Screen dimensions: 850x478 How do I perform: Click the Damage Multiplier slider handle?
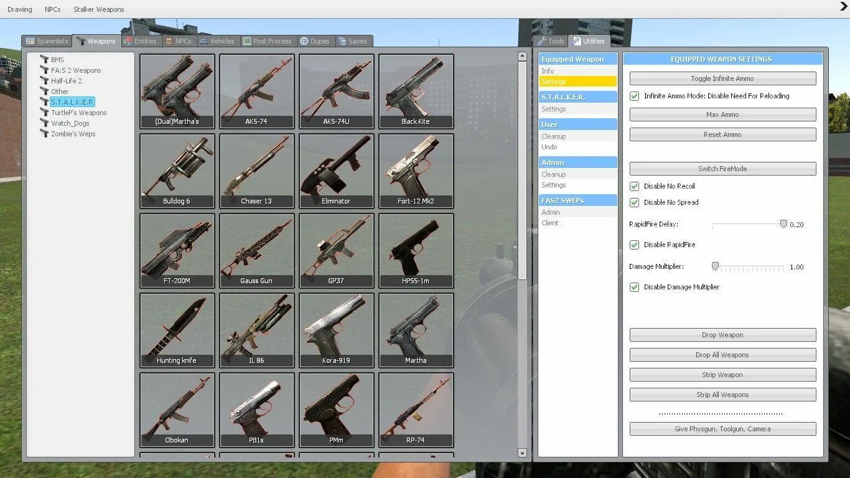(715, 266)
